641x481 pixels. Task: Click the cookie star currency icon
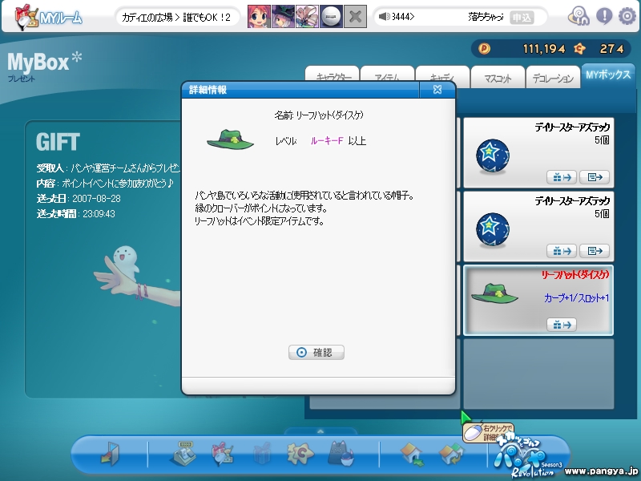point(579,49)
